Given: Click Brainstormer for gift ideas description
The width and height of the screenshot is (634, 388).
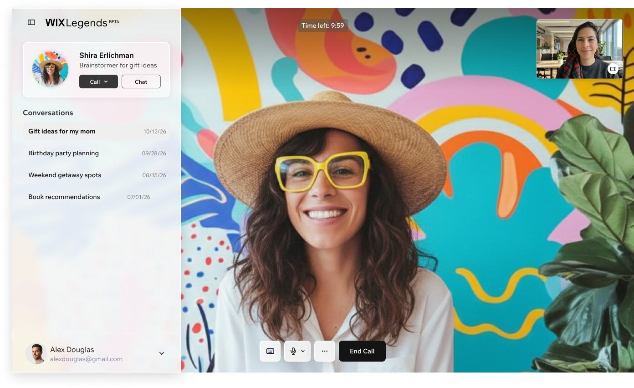Looking at the screenshot, I should [x=118, y=65].
